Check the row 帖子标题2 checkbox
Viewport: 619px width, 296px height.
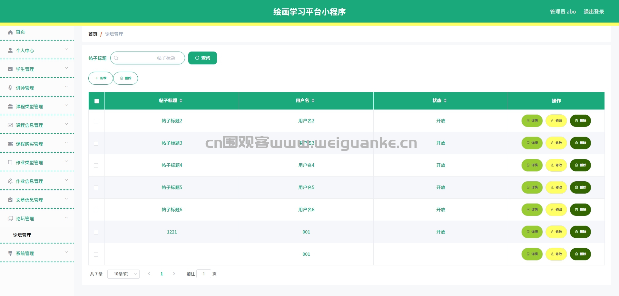pos(96,121)
